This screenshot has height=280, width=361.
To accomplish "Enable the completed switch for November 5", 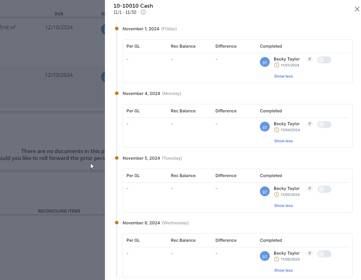I will pyautogui.click(x=324, y=189).
